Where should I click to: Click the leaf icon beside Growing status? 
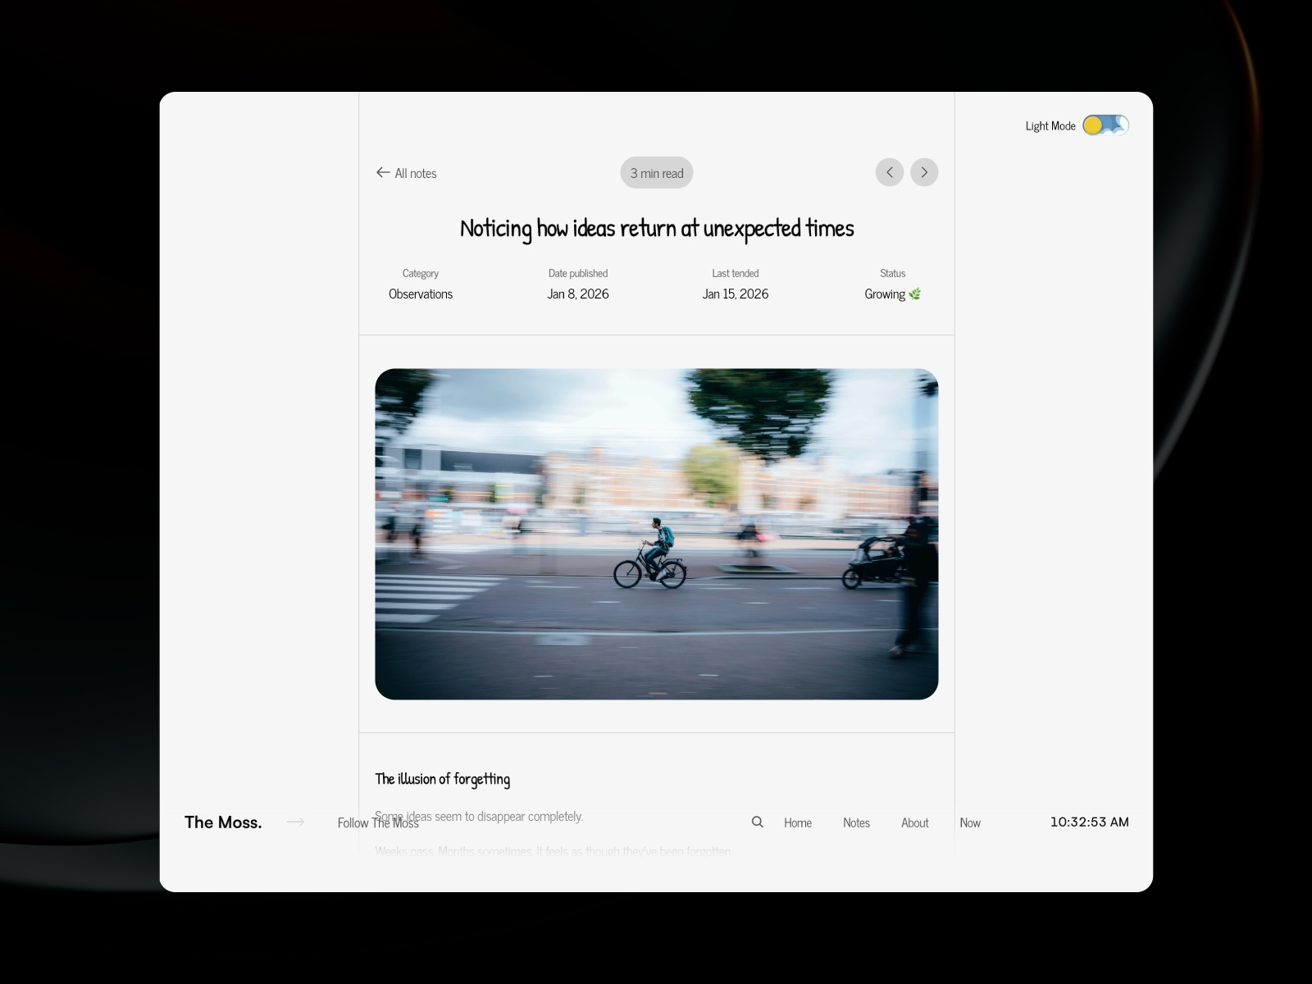click(x=915, y=294)
